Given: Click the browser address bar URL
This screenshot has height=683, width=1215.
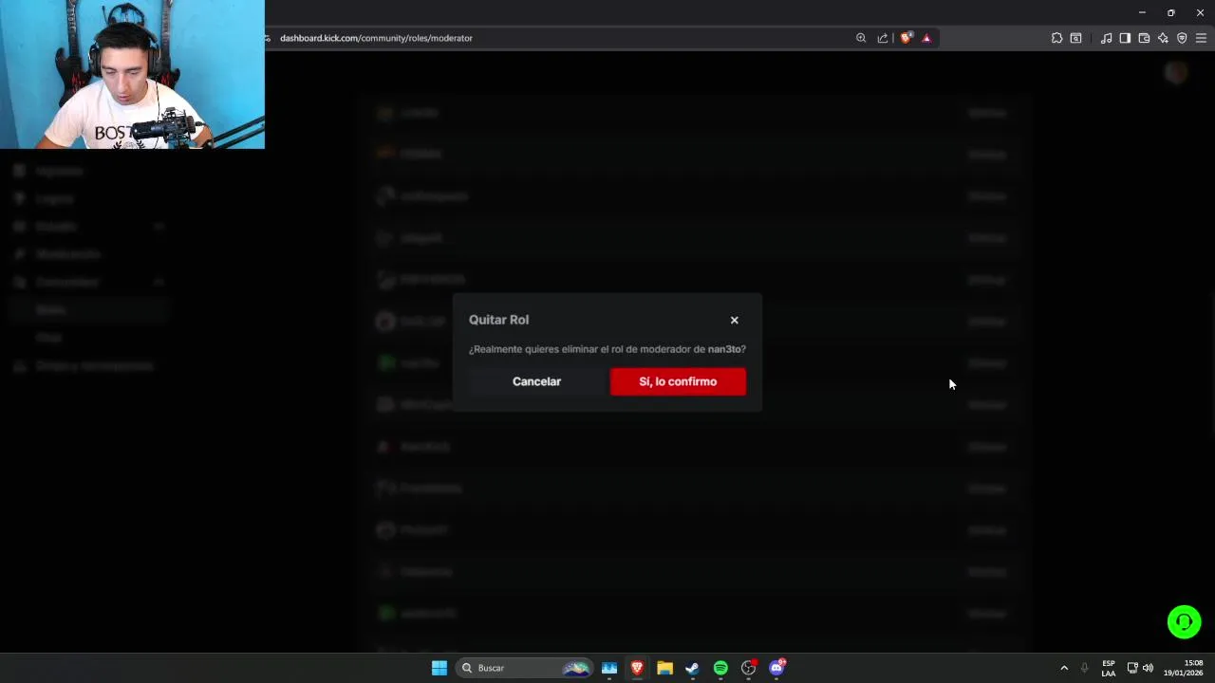Looking at the screenshot, I should 376,38.
